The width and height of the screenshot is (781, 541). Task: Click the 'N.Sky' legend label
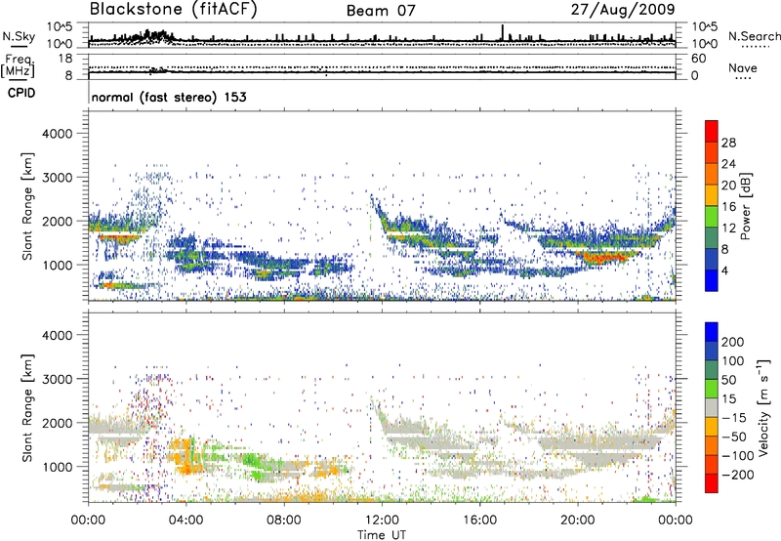click(19, 36)
